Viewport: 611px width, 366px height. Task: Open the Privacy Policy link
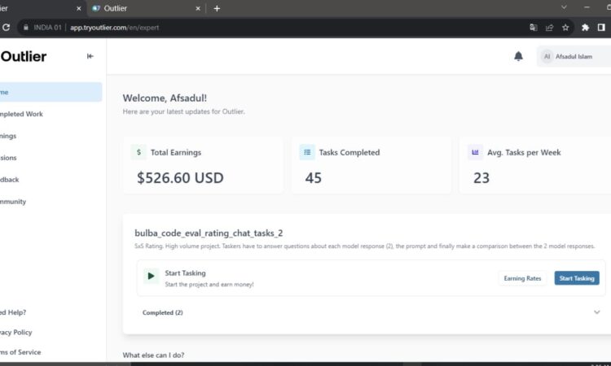[16, 332]
